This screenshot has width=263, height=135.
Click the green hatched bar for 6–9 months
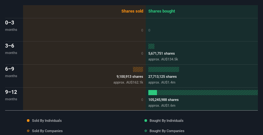[x=164, y=69]
